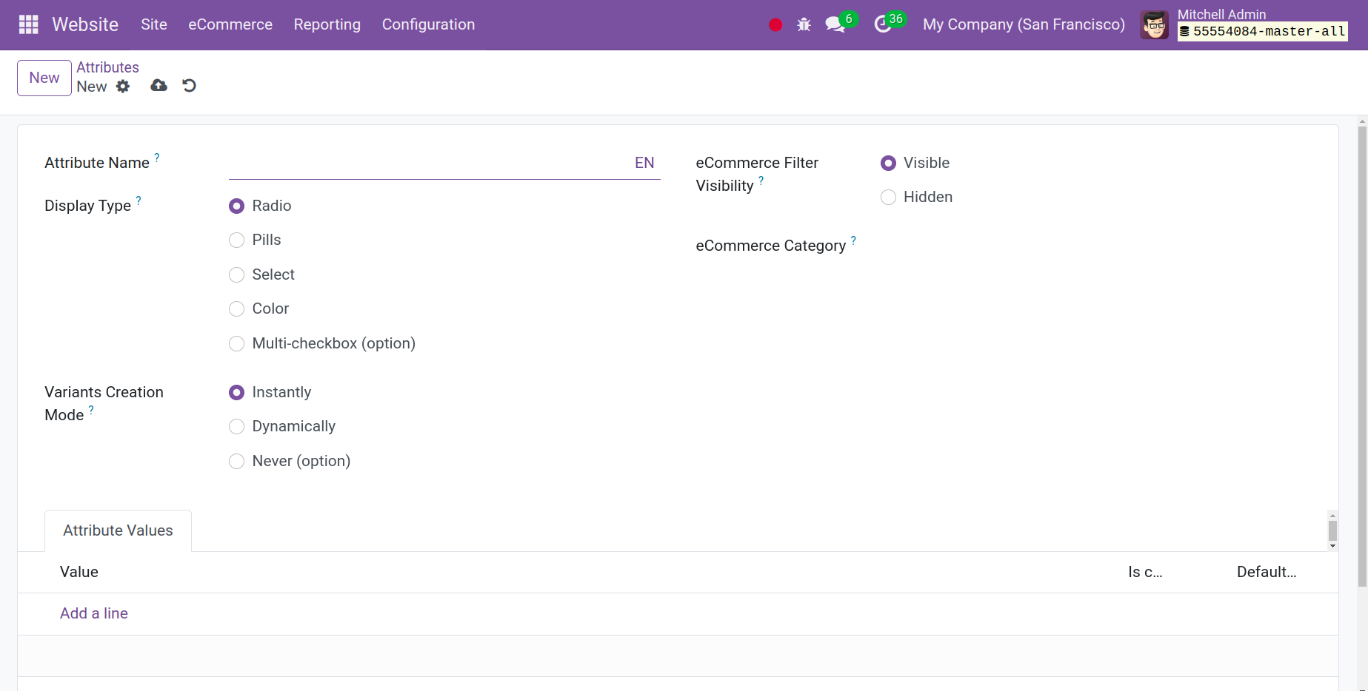Choose the Color display type
Viewport: 1368px width, 691px height.
pyautogui.click(x=236, y=309)
